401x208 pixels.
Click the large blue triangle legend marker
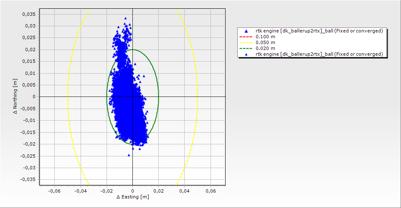pyautogui.click(x=246, y=31)
